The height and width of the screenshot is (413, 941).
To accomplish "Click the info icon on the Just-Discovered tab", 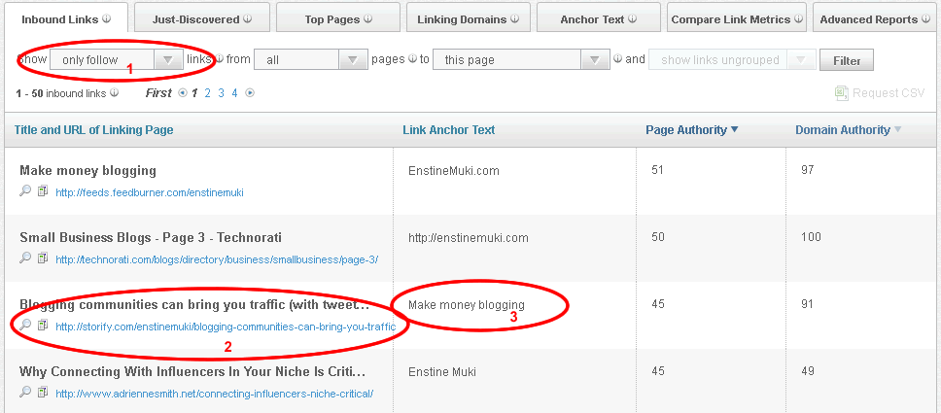I will point(248,18).
